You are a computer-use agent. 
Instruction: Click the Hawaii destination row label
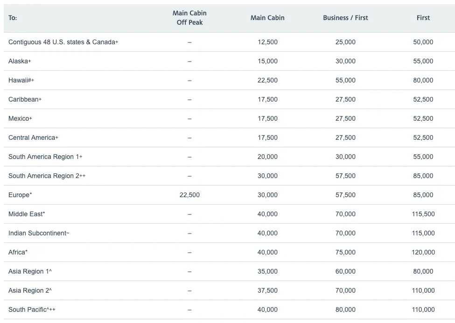click(x=21, y=80)
